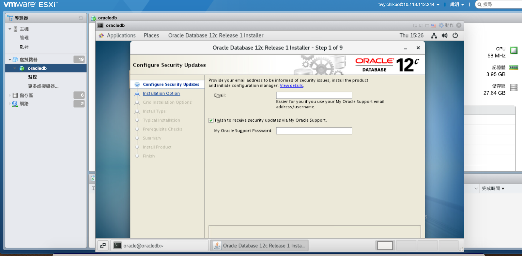Image resolution: width=522 pixels, height=256 pixels.
Task: Select Configure Security Updates step
Action: tap(171, 84)
